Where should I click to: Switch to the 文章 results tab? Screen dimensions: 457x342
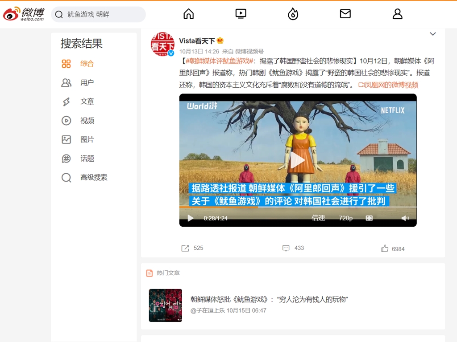click(87, 102)
